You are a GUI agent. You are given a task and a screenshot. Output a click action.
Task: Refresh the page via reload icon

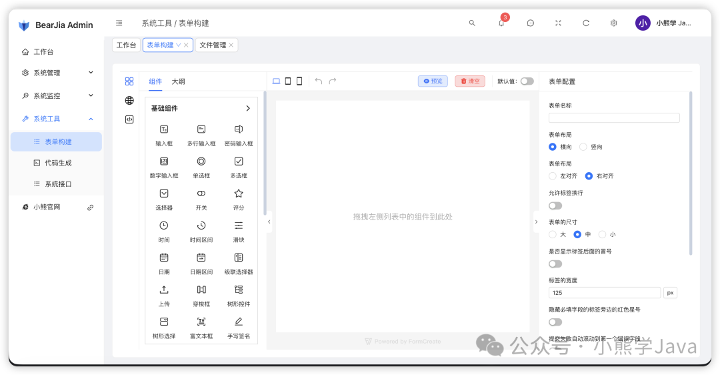coord(586,23)
